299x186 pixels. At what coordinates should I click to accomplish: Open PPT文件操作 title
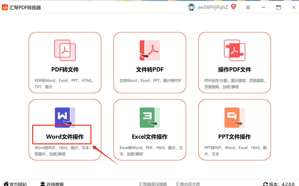tap(235, 137)
